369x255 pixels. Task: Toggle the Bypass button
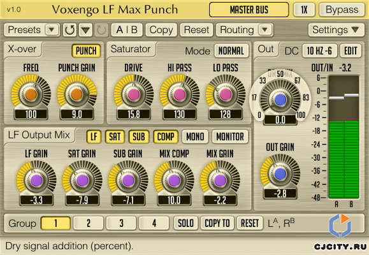342,10
